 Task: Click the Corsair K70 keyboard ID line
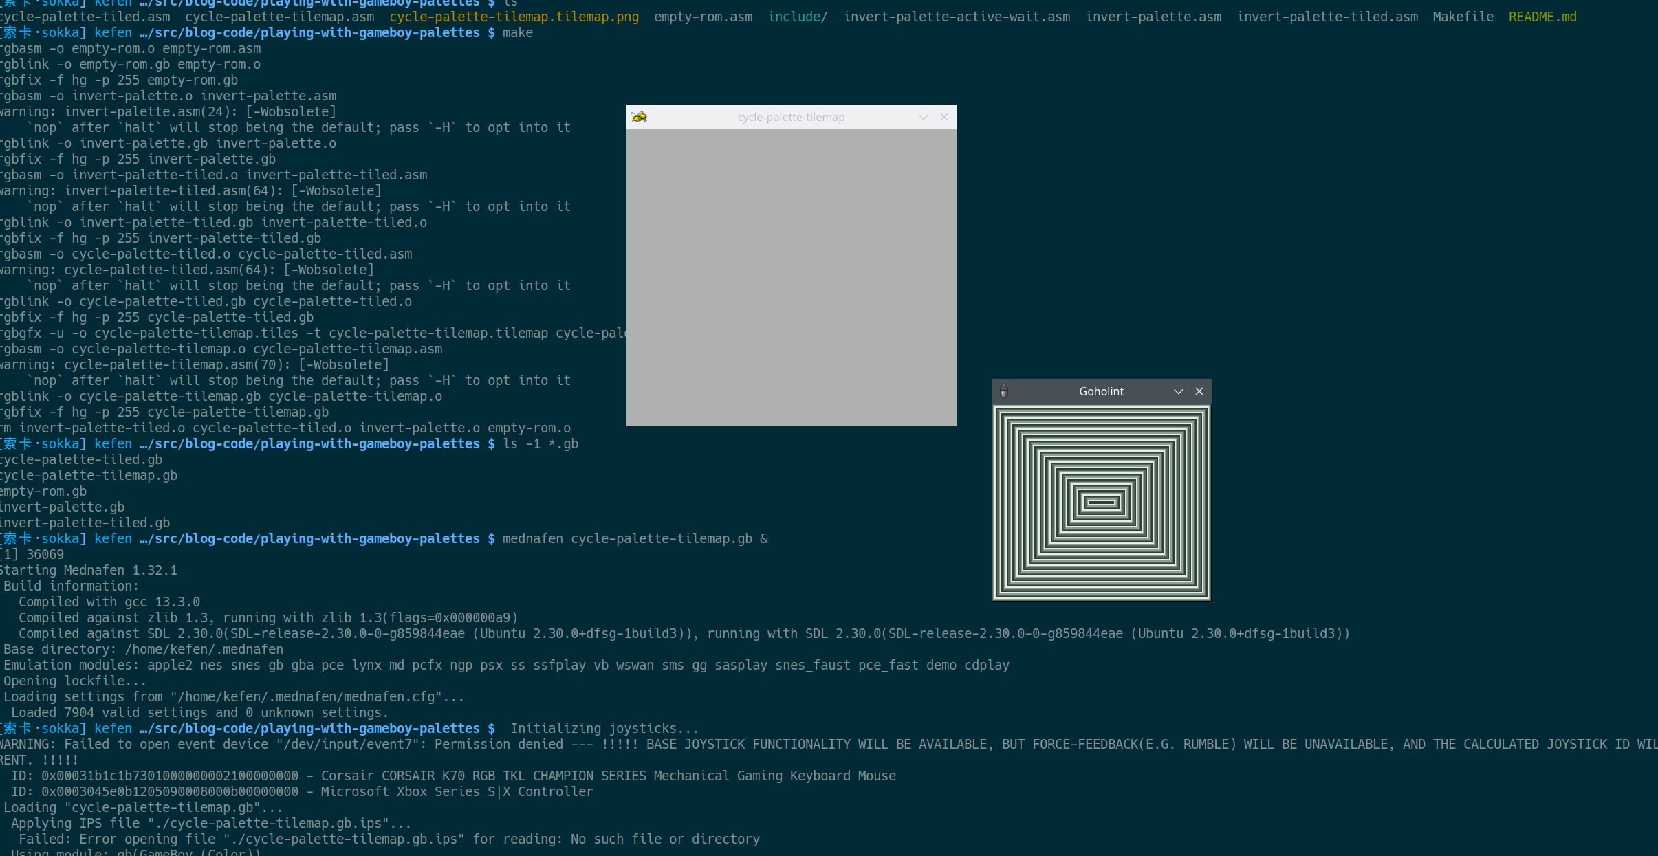pos(453,776)
